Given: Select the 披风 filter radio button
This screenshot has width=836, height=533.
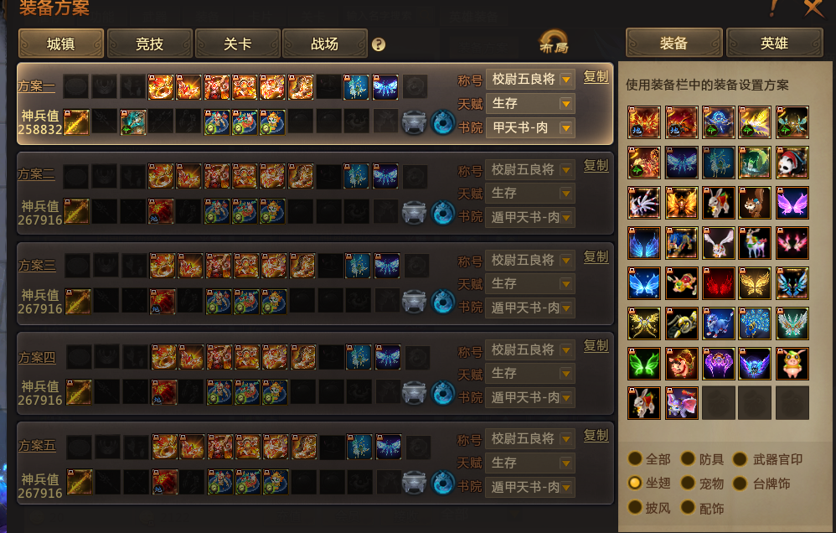Looking at the screenshot, I should pyautogui.click(x=634, y=507).
